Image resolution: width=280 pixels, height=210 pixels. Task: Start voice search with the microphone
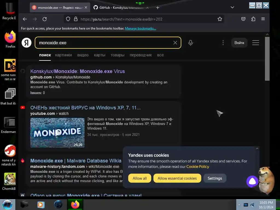(191, 43)
